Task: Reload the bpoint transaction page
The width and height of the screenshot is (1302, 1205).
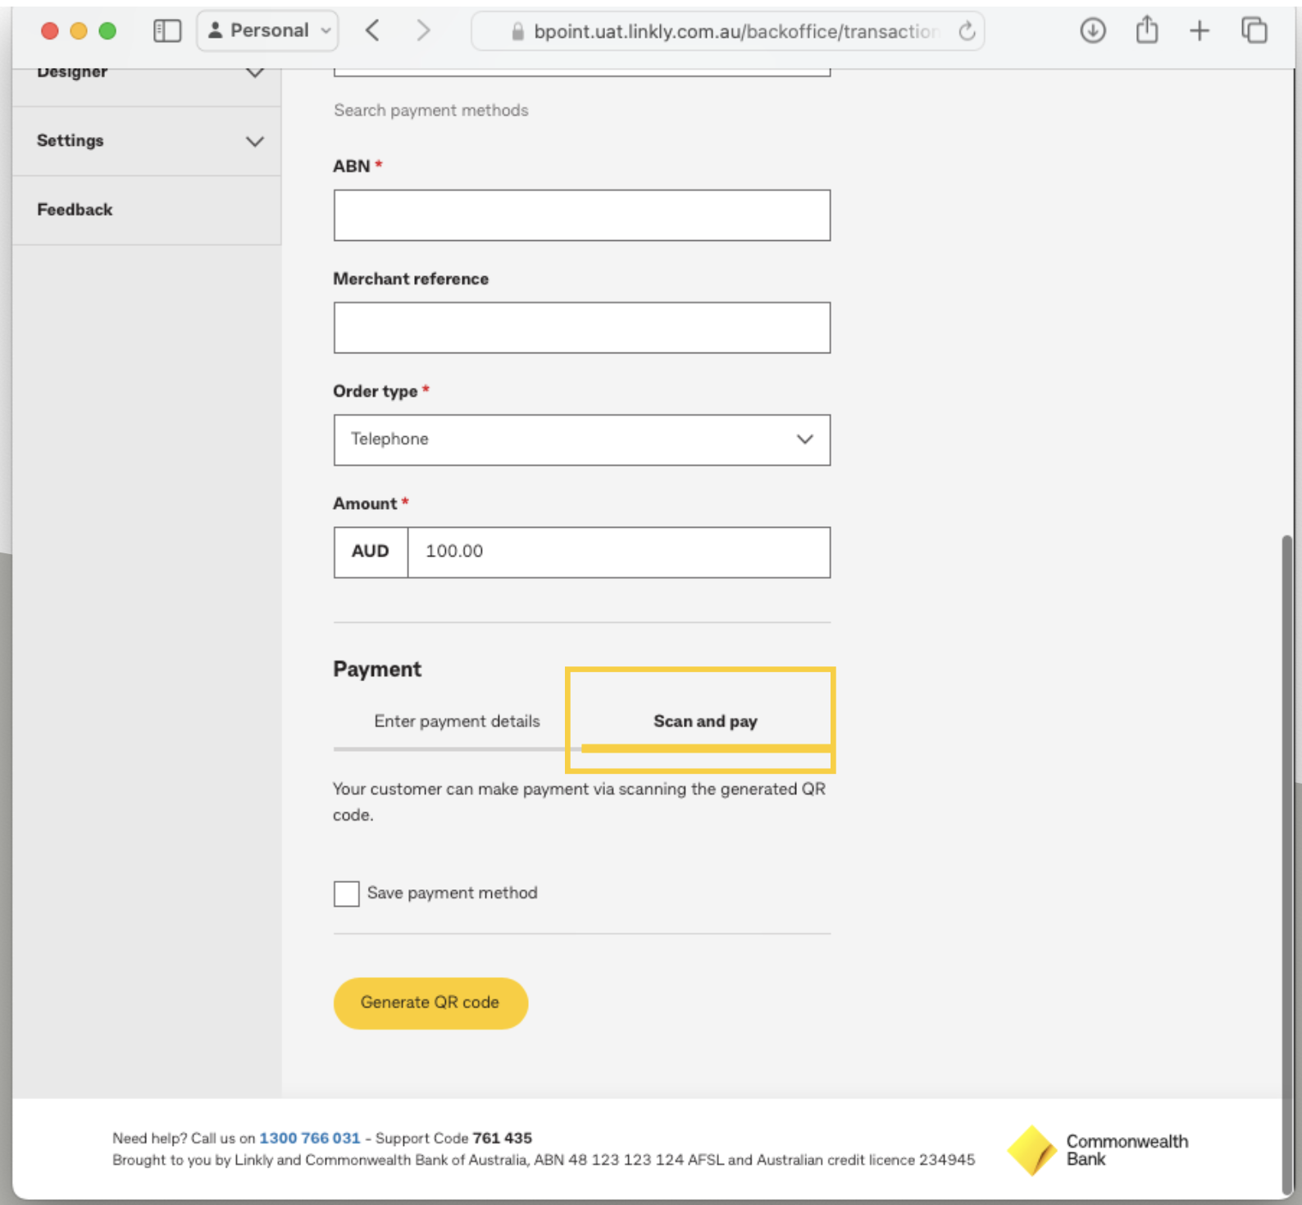Action: click(966, 31)
